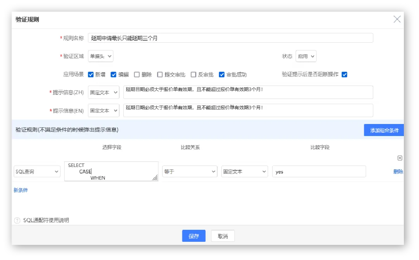Viewport: 419px width, 260px height.
Task: Open the 等于 comparison dropdown
Action: [189, 172]
